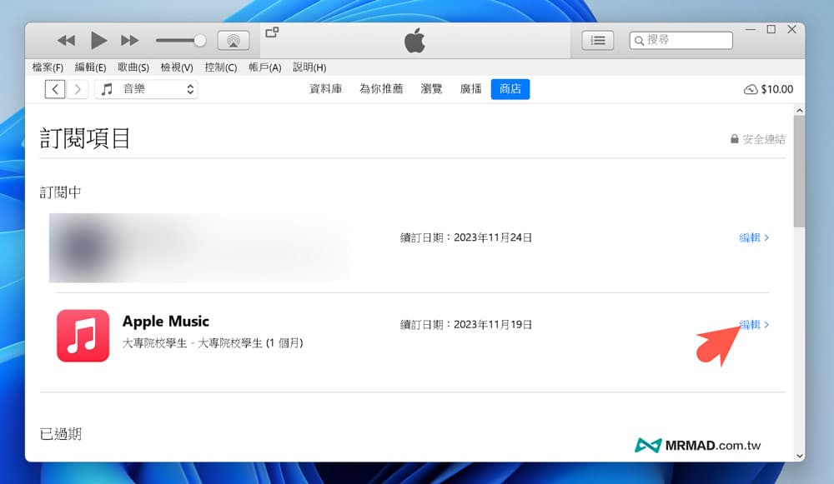
Task: Go forward with the right arrow button
Action: (78, 89)
